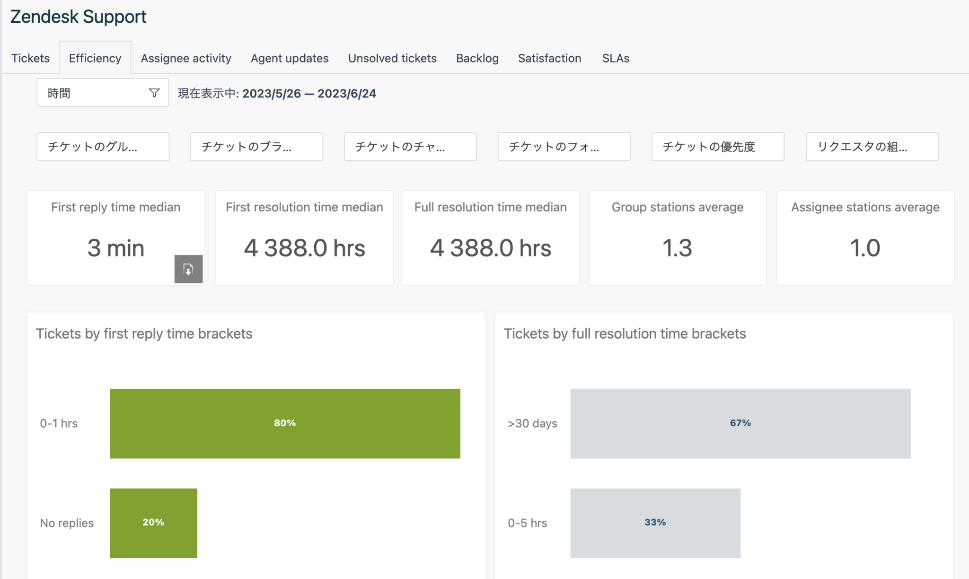Screen dimensions: 969x579
Task: Open the チケットの優先度 filter dropdown
Action: click(717, 147)
